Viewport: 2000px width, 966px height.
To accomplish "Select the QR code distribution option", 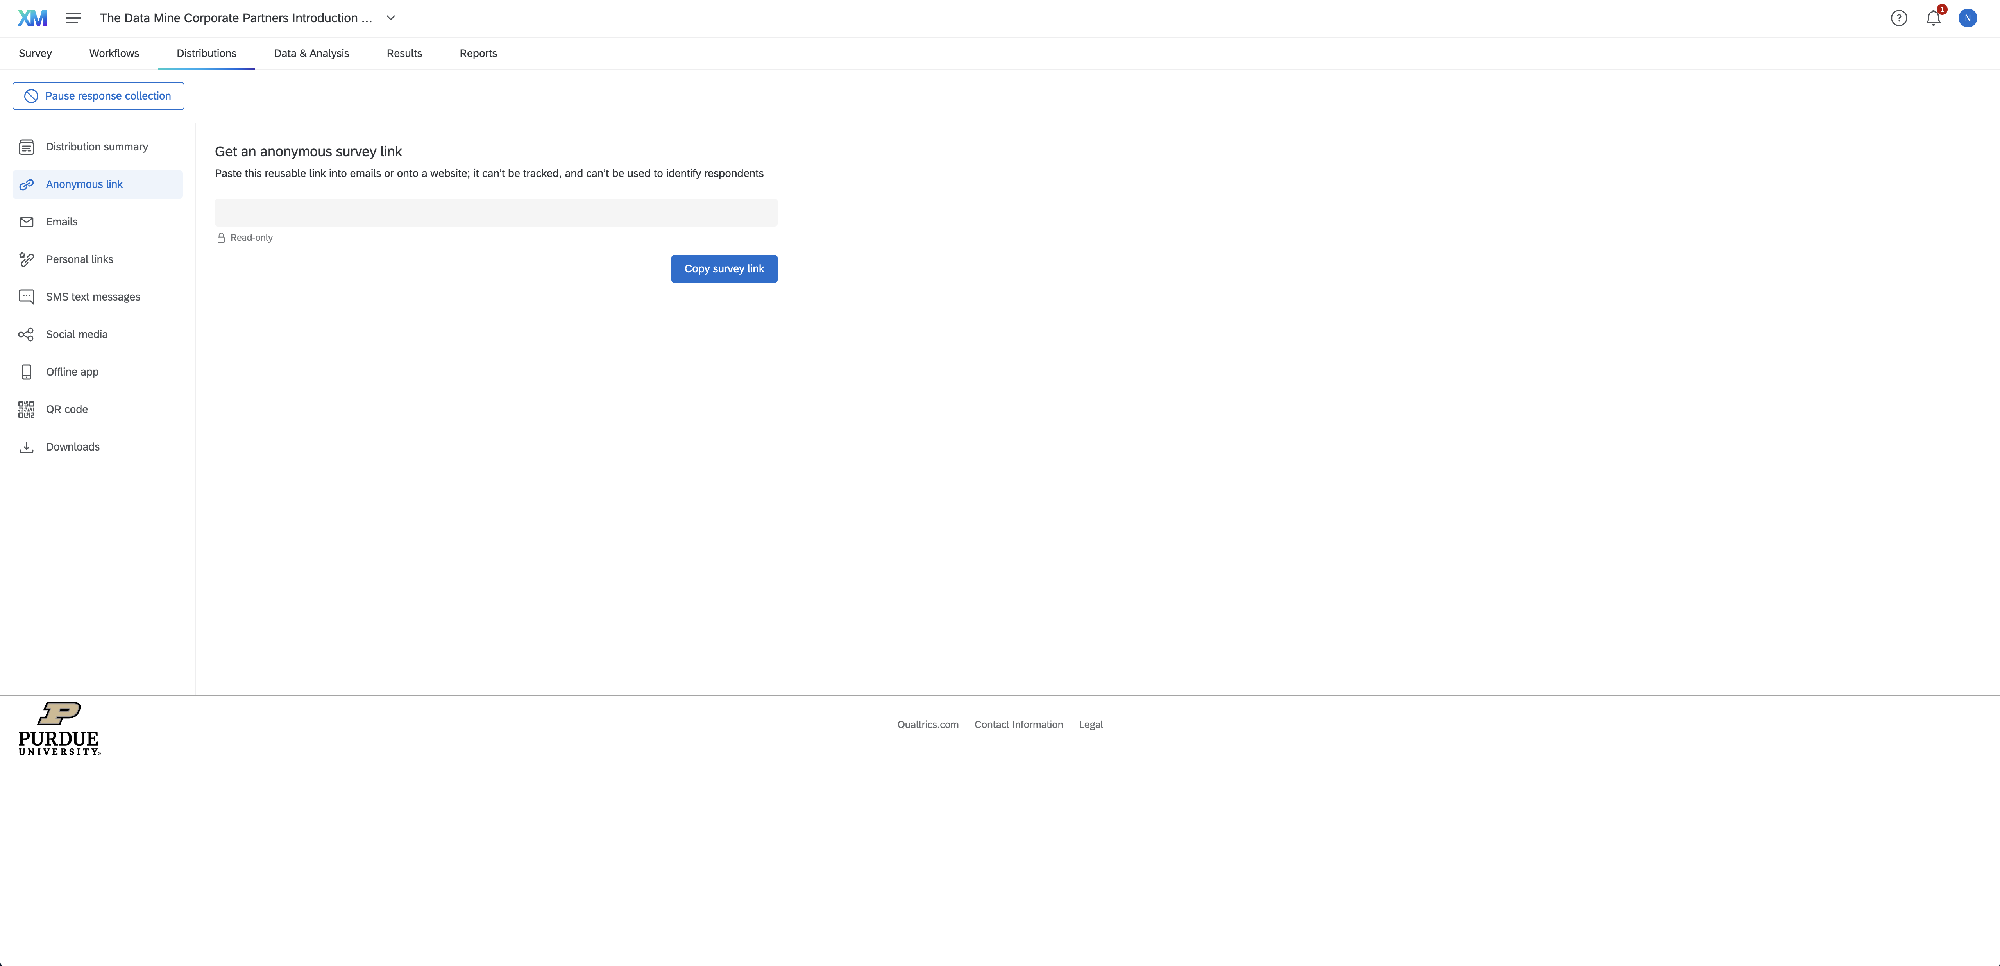I will pos(67,409).
